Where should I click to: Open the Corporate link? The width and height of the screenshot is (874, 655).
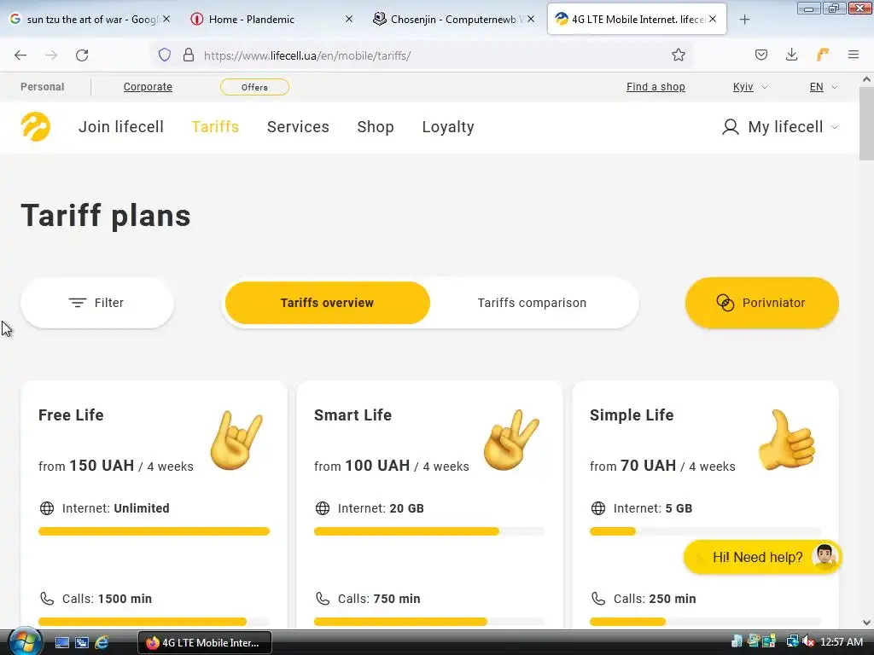(148, 87)
